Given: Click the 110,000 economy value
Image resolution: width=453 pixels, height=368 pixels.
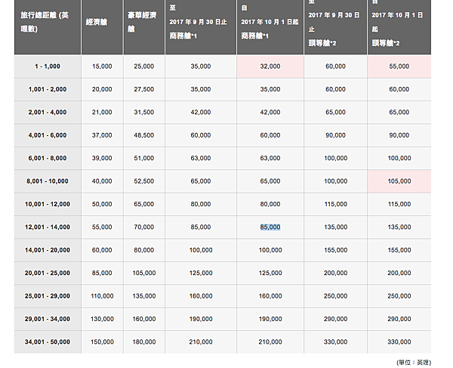Looking at the screenshot, I should pyautogui.click(x=102, y=296).
